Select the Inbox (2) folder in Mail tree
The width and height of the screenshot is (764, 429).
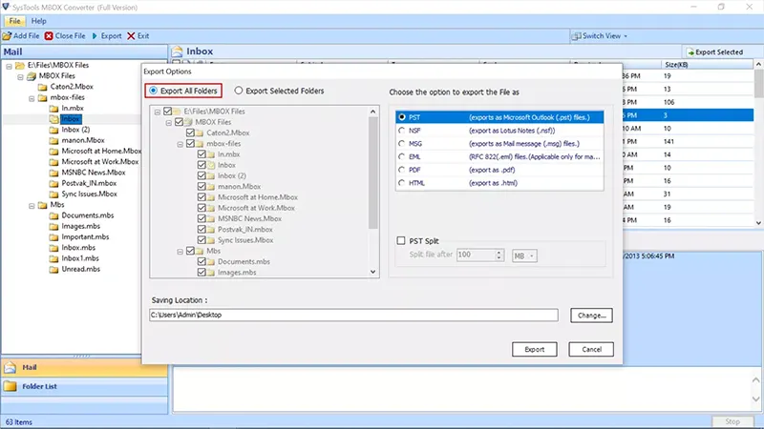click(x=75, y=130)
